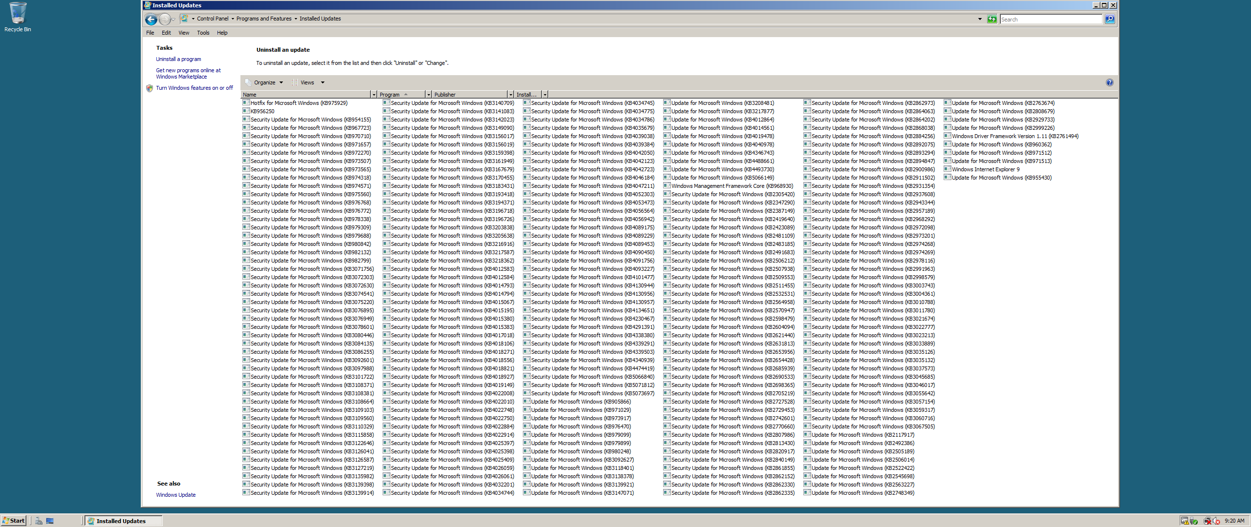The image size is (1251, 527).
Task: Click the green Refresh button
Action: coord(992,19)
